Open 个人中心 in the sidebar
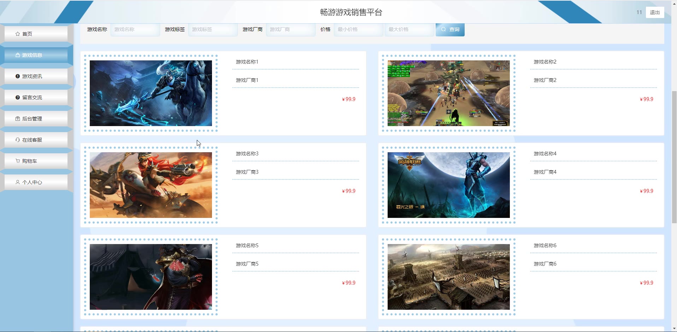 click(36, 182)
